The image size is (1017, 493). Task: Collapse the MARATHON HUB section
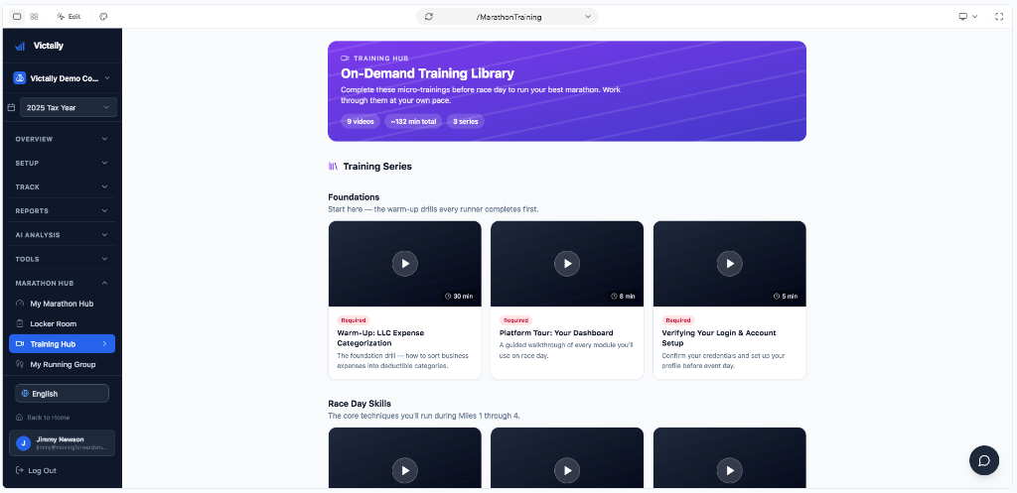(x=63, y=283)
